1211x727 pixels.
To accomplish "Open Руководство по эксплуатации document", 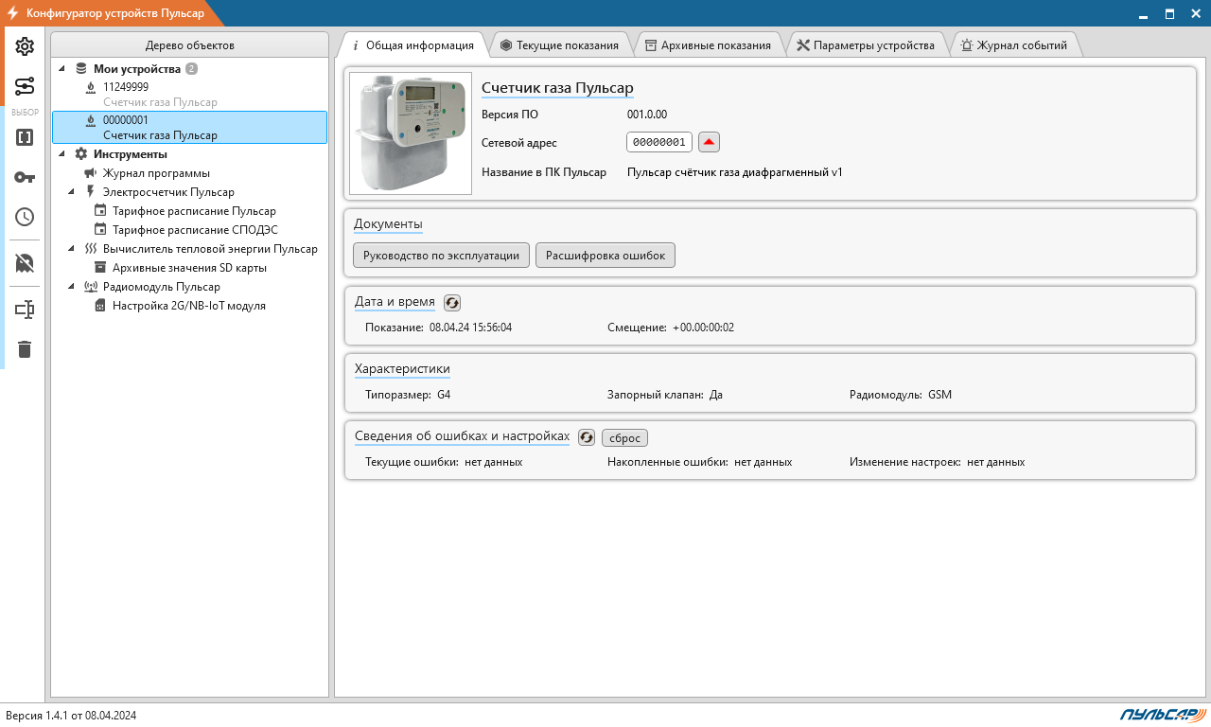I will [x=441, y=256].
